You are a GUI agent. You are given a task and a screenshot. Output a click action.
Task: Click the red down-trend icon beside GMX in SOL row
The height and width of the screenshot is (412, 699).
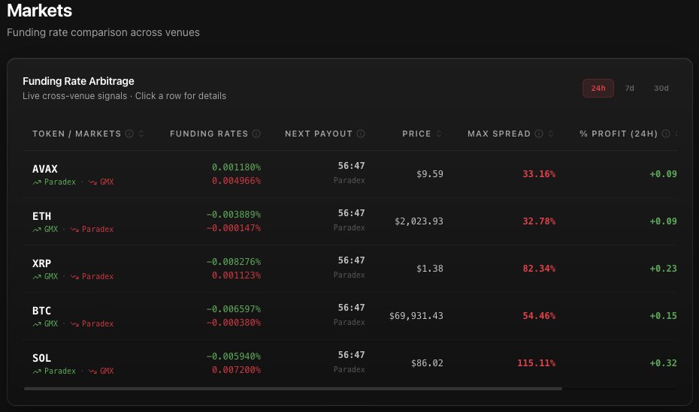click(92, 371)
